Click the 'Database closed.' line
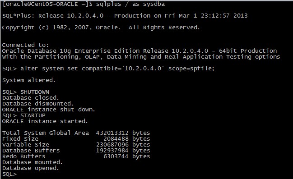293x179 pixels. (x=31, y=98)
